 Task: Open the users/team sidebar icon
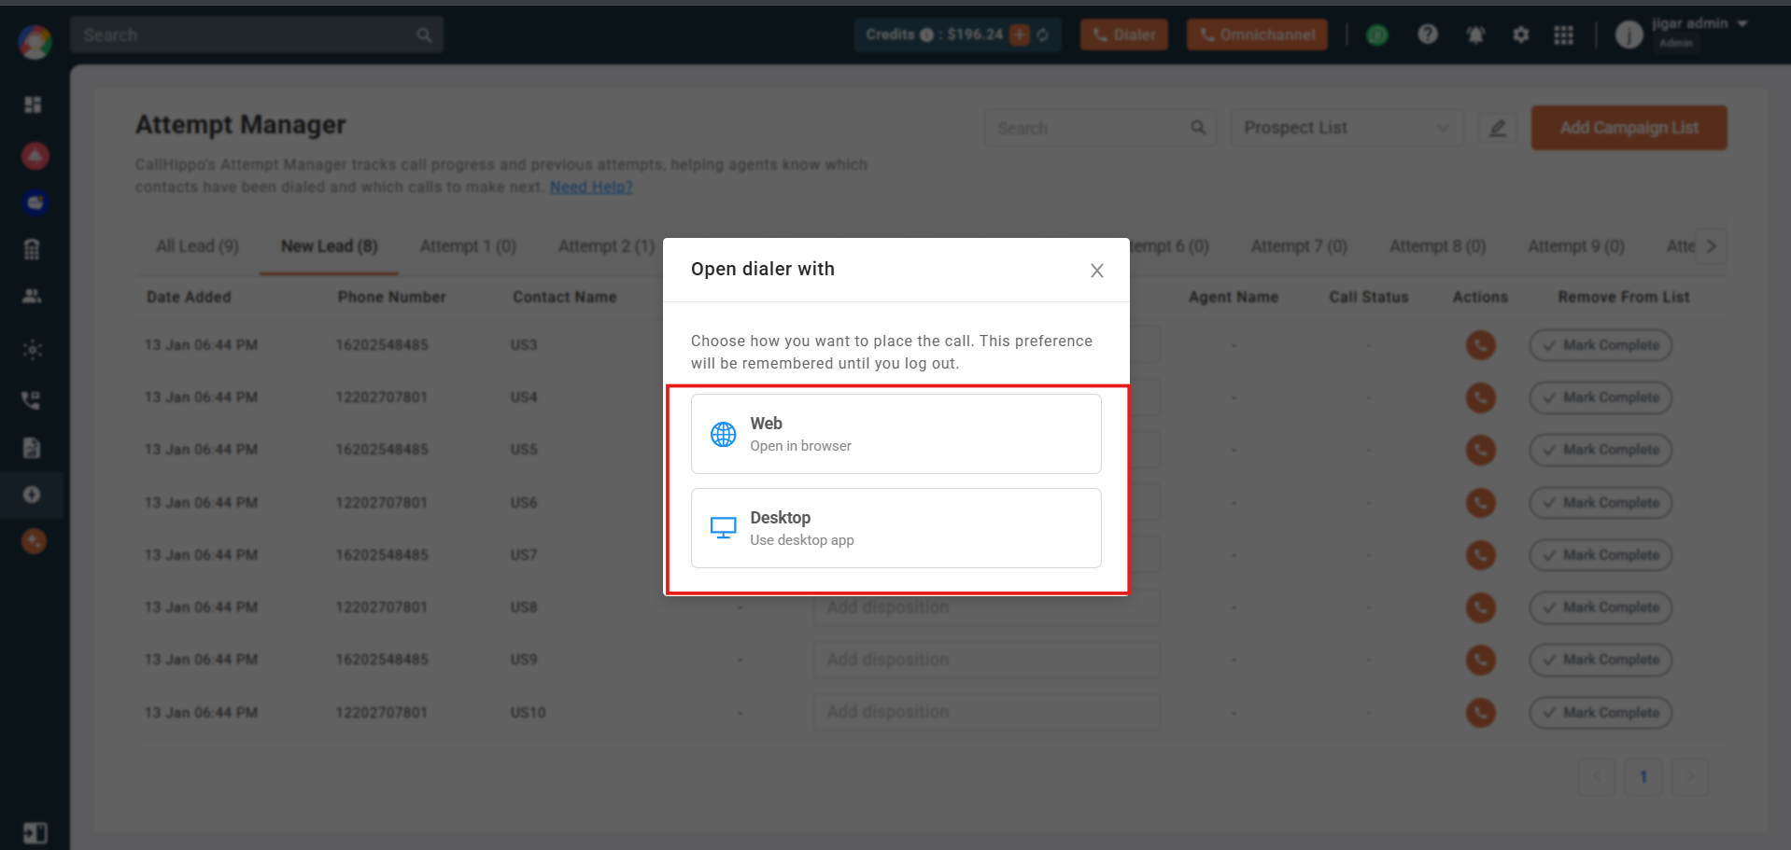[32, 296]
